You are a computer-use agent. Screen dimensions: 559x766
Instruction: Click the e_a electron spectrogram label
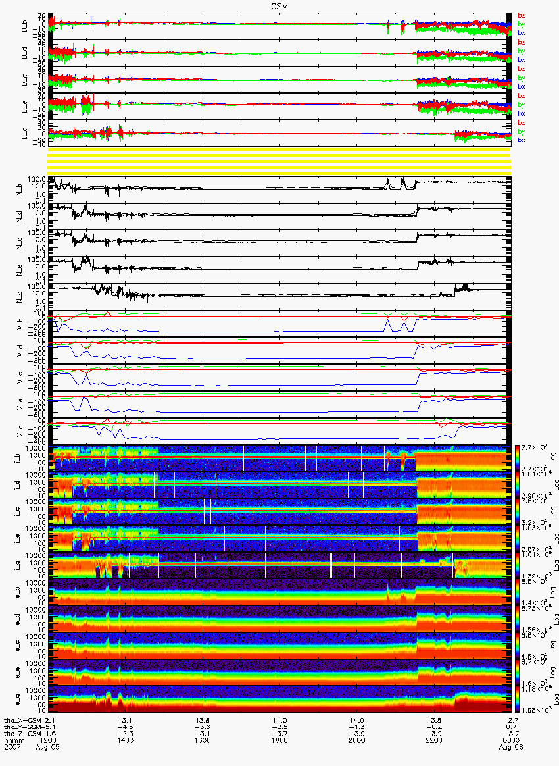17,700
